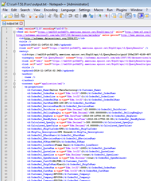Click the schemas.datacontract.org link on line 3

51,38
